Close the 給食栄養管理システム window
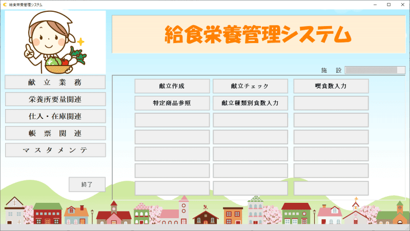The height and width of the screenshot is (231, 410). [402, 5]
